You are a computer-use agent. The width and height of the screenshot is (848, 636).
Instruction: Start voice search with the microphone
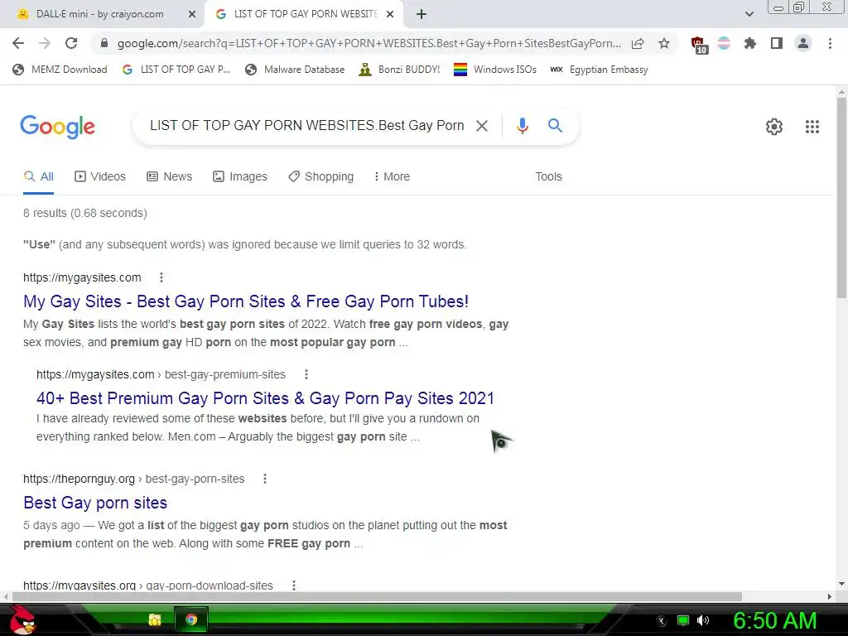522,126
